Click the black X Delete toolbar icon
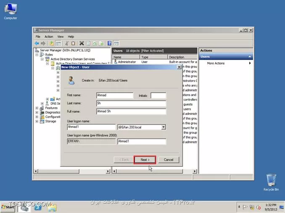This screenshot has width=285, height=213. click(x=82, y=43)
